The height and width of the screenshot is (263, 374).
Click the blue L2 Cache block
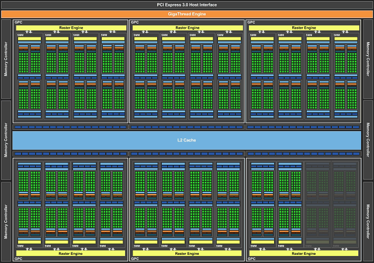187,140
